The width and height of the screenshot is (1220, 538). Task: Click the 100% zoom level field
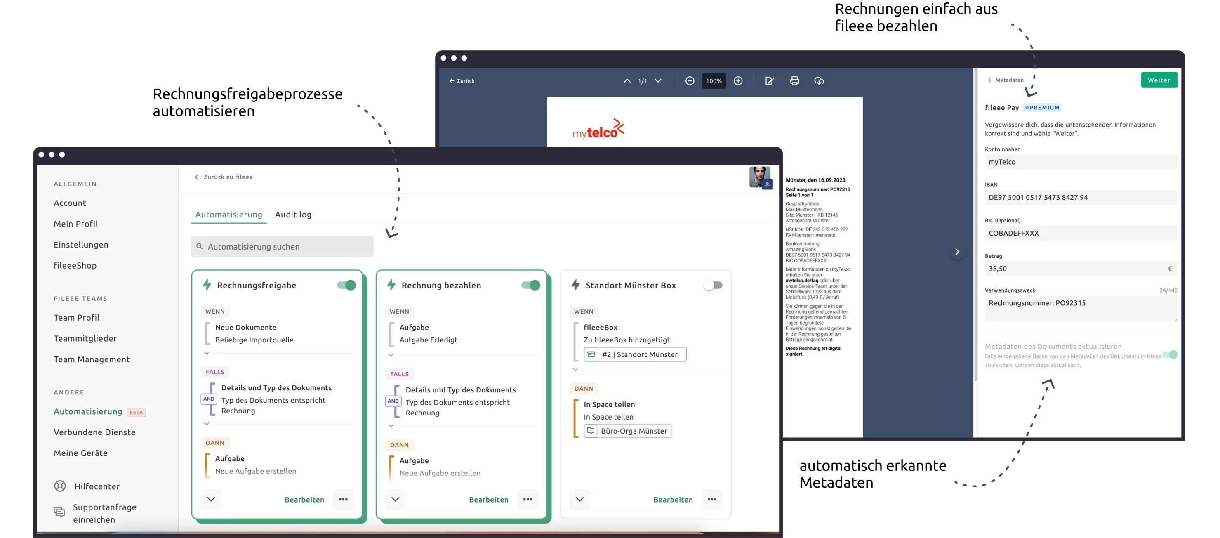714,81
